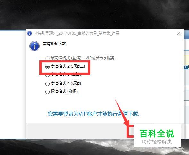Click the green 百科全说 watermark logo
Image resolution: width=189 pixels, height=155 pixels.
pos(157,134)
